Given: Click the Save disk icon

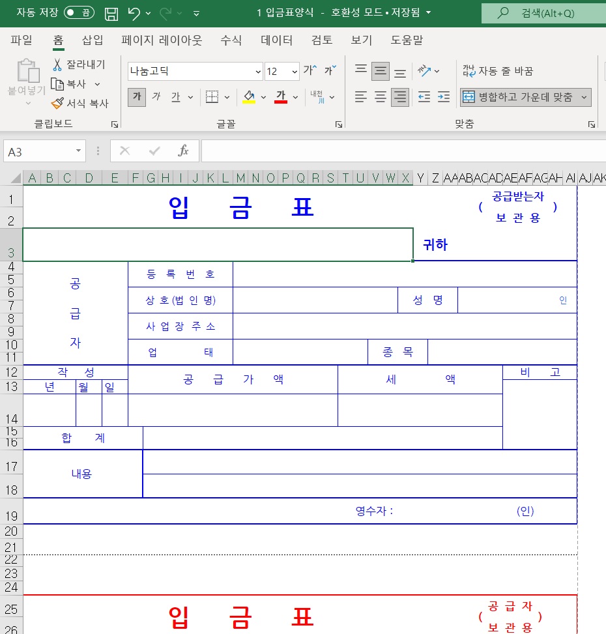Looking at the screenshot, I should 111,13.
